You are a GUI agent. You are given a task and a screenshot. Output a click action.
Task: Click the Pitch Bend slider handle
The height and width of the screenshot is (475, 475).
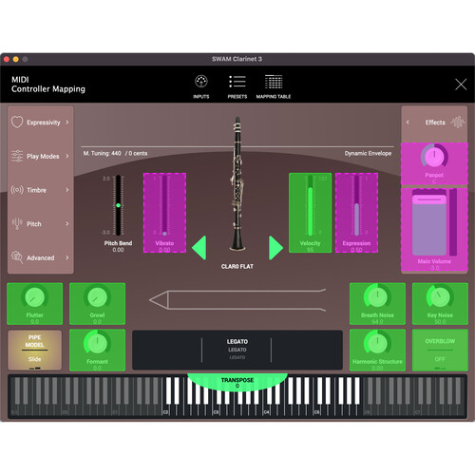tap(118, 205)
